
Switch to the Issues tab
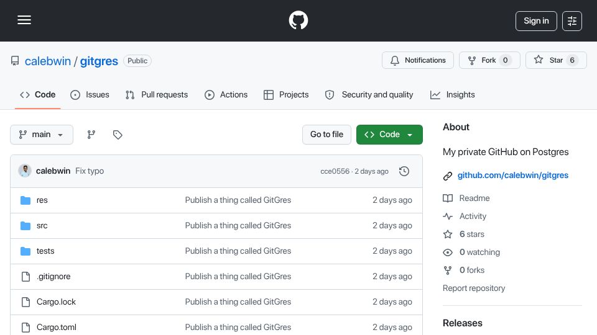pyautogui.click(x=90, y=94)
